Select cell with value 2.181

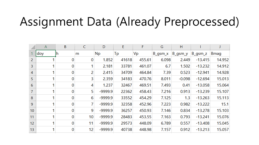click(104, 66)
